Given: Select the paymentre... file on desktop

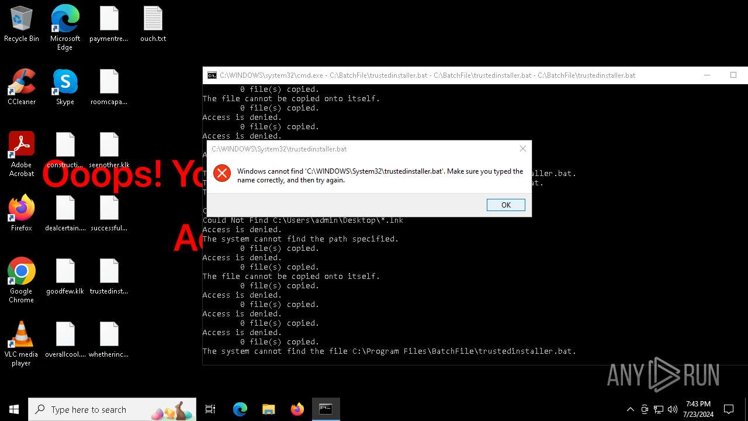Looking at the screenshot, I should coord(109,25).
